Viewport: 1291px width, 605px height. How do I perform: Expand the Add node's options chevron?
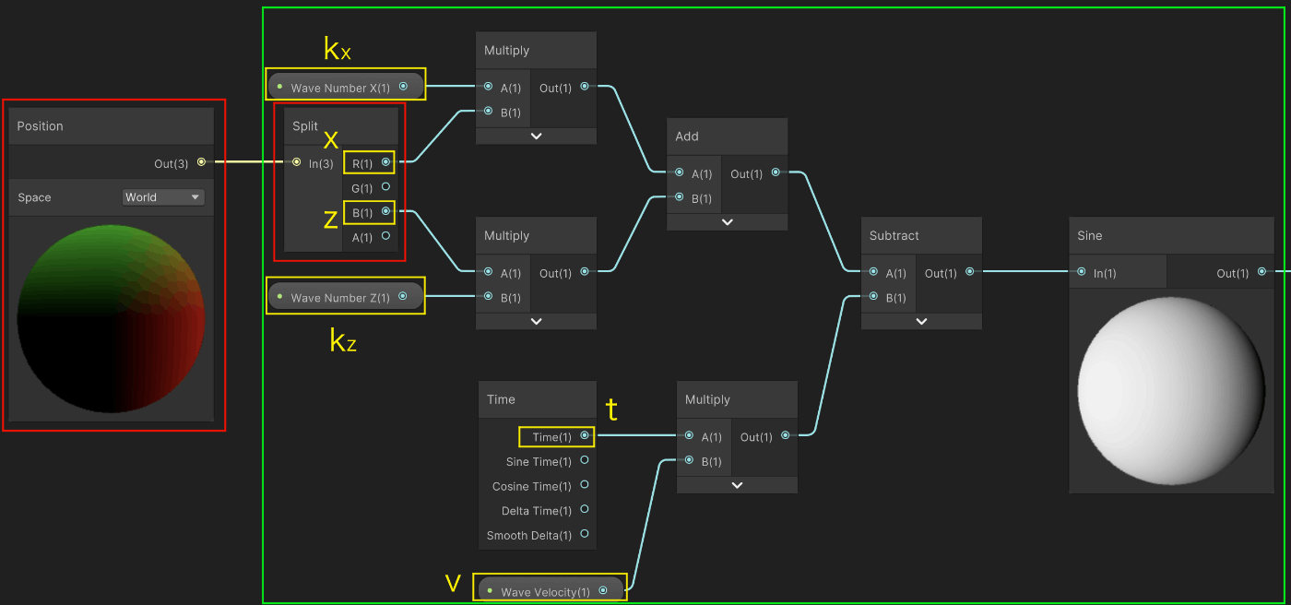tap(727, 221)
